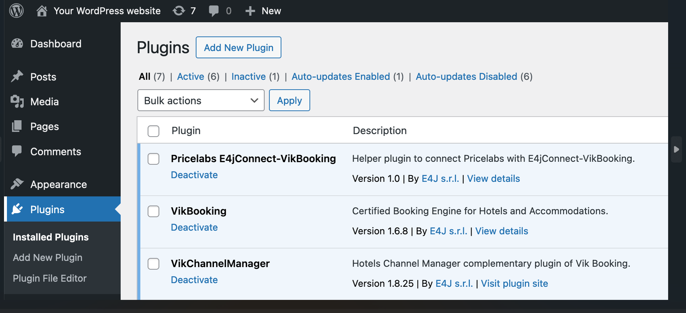Filter plugins by Inactive
Screen dimensions: 686x313
click(249, 77)
